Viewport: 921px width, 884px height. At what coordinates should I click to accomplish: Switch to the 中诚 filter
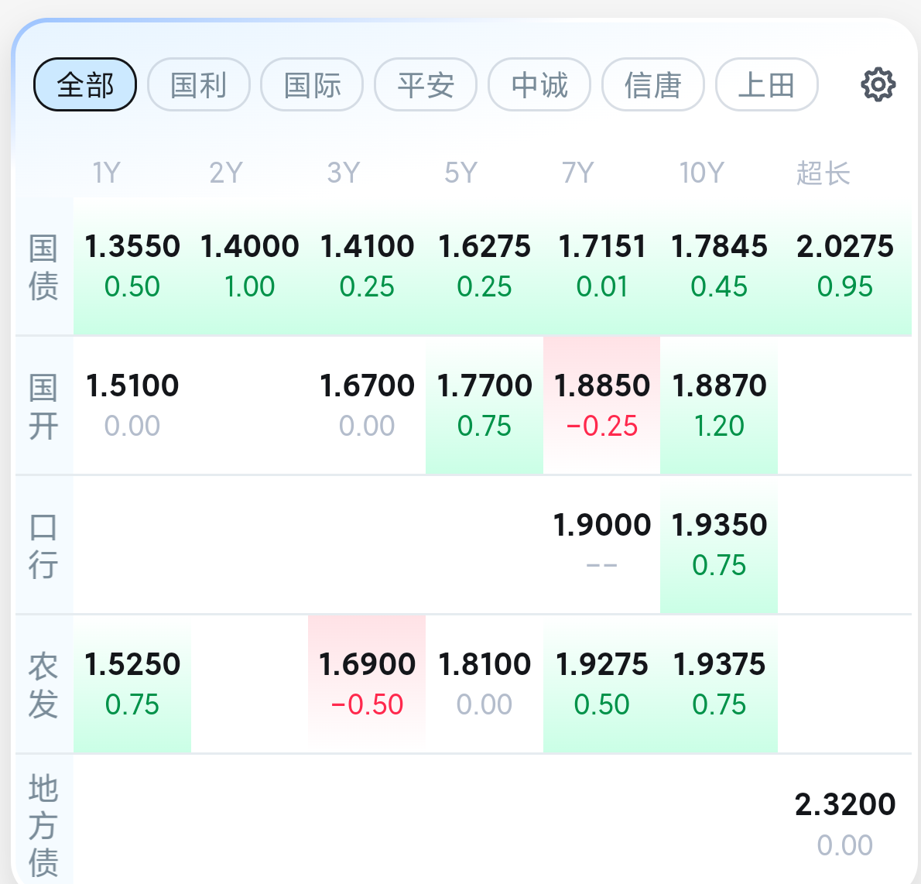[x=539, y=84]
